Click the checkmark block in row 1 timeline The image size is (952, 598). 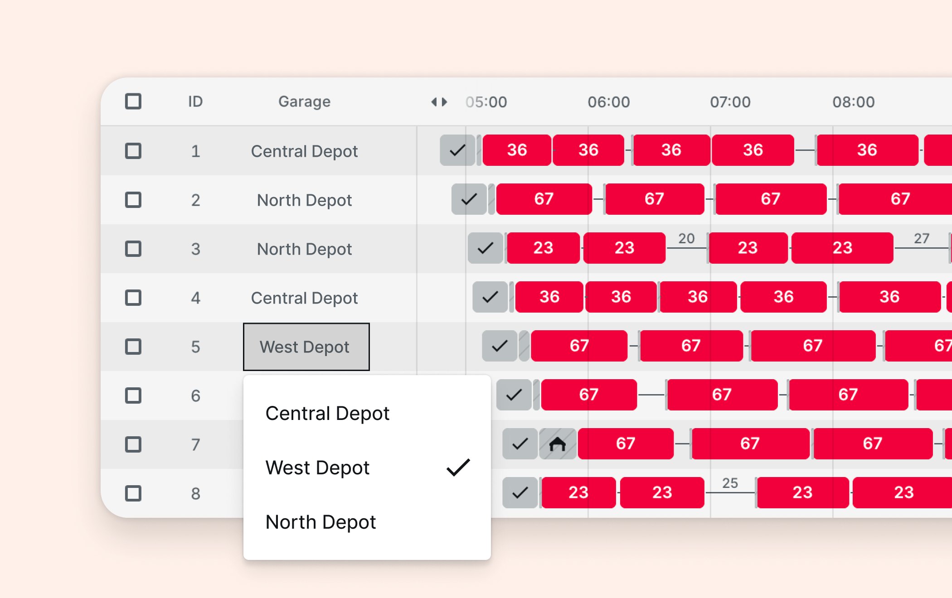point(457,150)
